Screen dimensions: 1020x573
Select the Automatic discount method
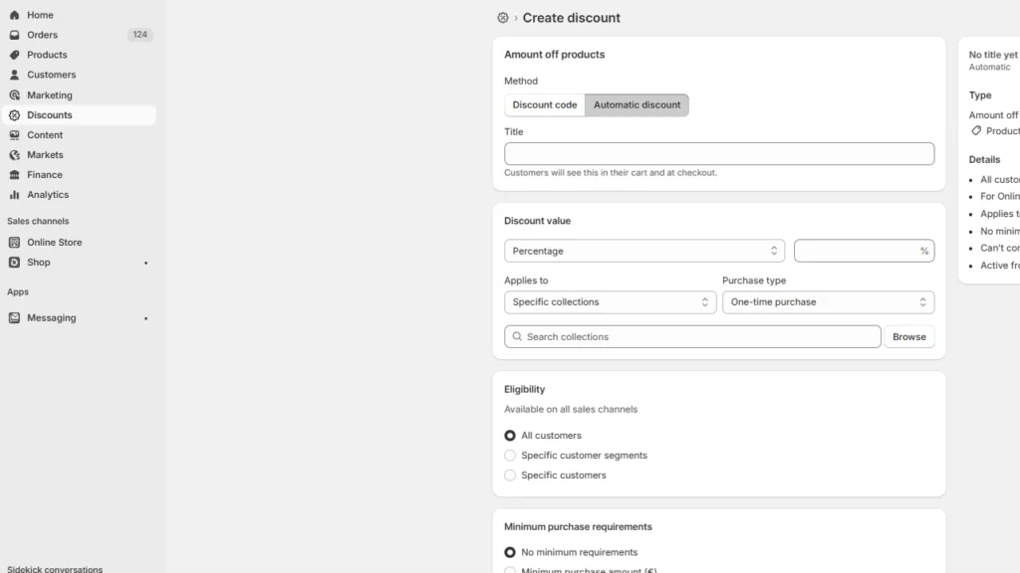point(637,103)
